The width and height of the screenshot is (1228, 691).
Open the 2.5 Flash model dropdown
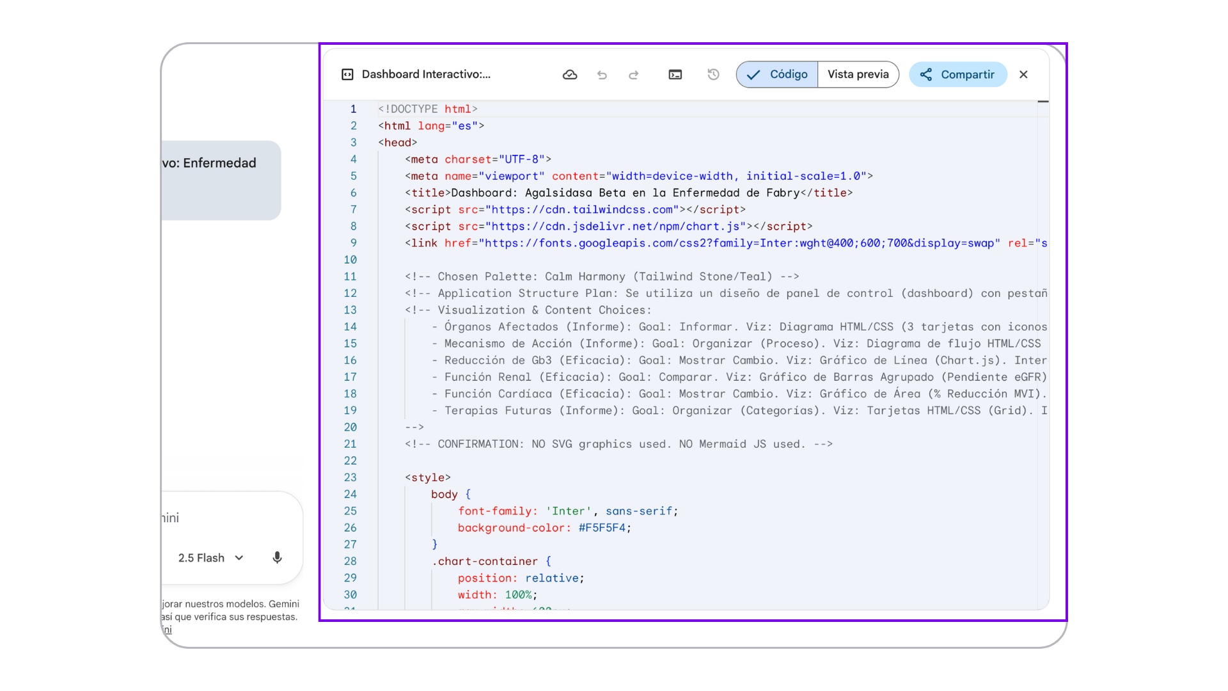211,558
